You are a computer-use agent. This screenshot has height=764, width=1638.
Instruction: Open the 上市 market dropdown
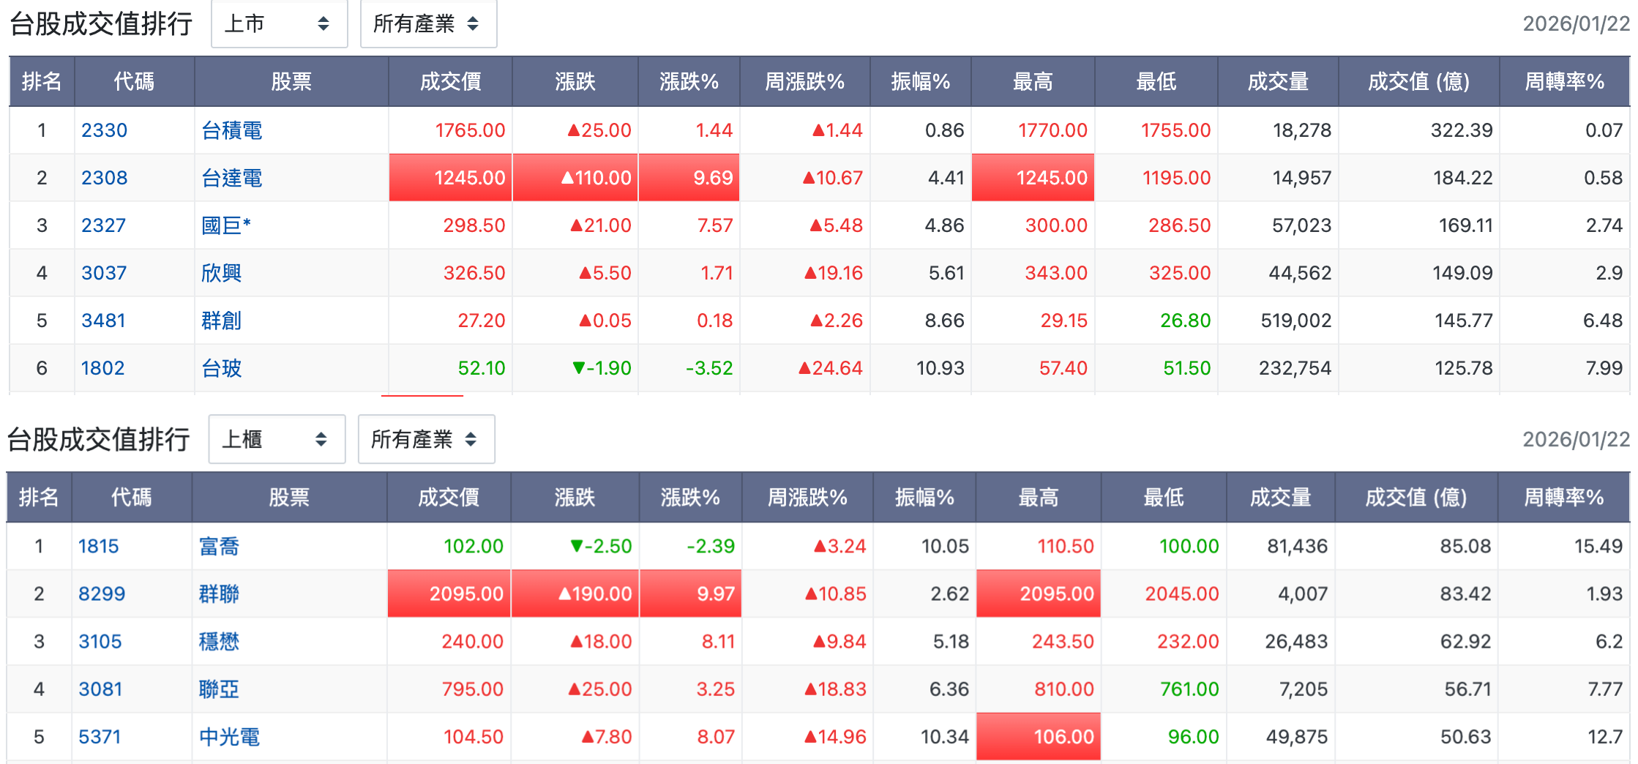click(x=278, y=24)
